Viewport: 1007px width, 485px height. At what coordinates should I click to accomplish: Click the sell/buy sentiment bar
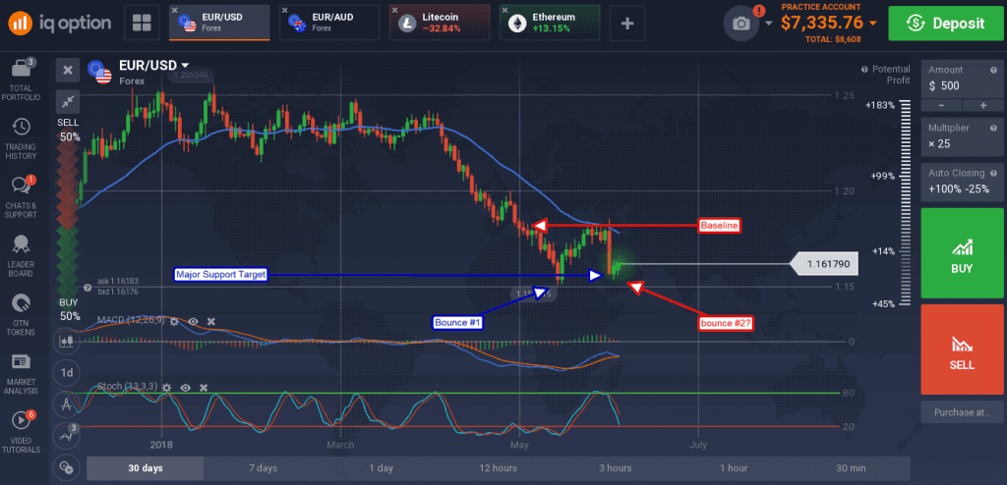point(68,218)
